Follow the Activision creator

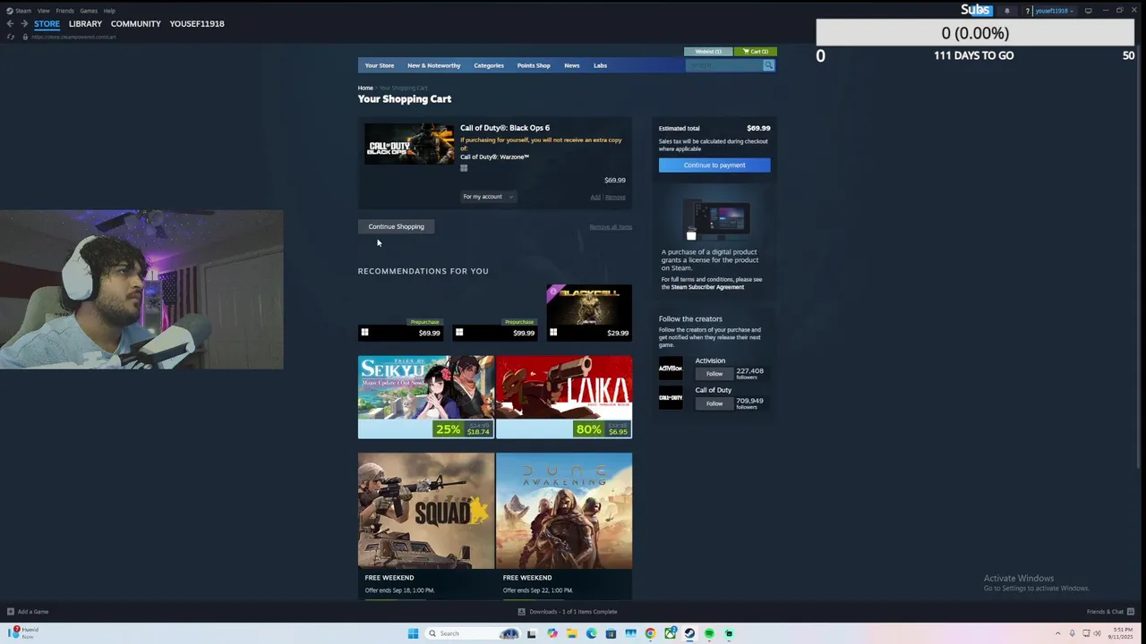714,374
